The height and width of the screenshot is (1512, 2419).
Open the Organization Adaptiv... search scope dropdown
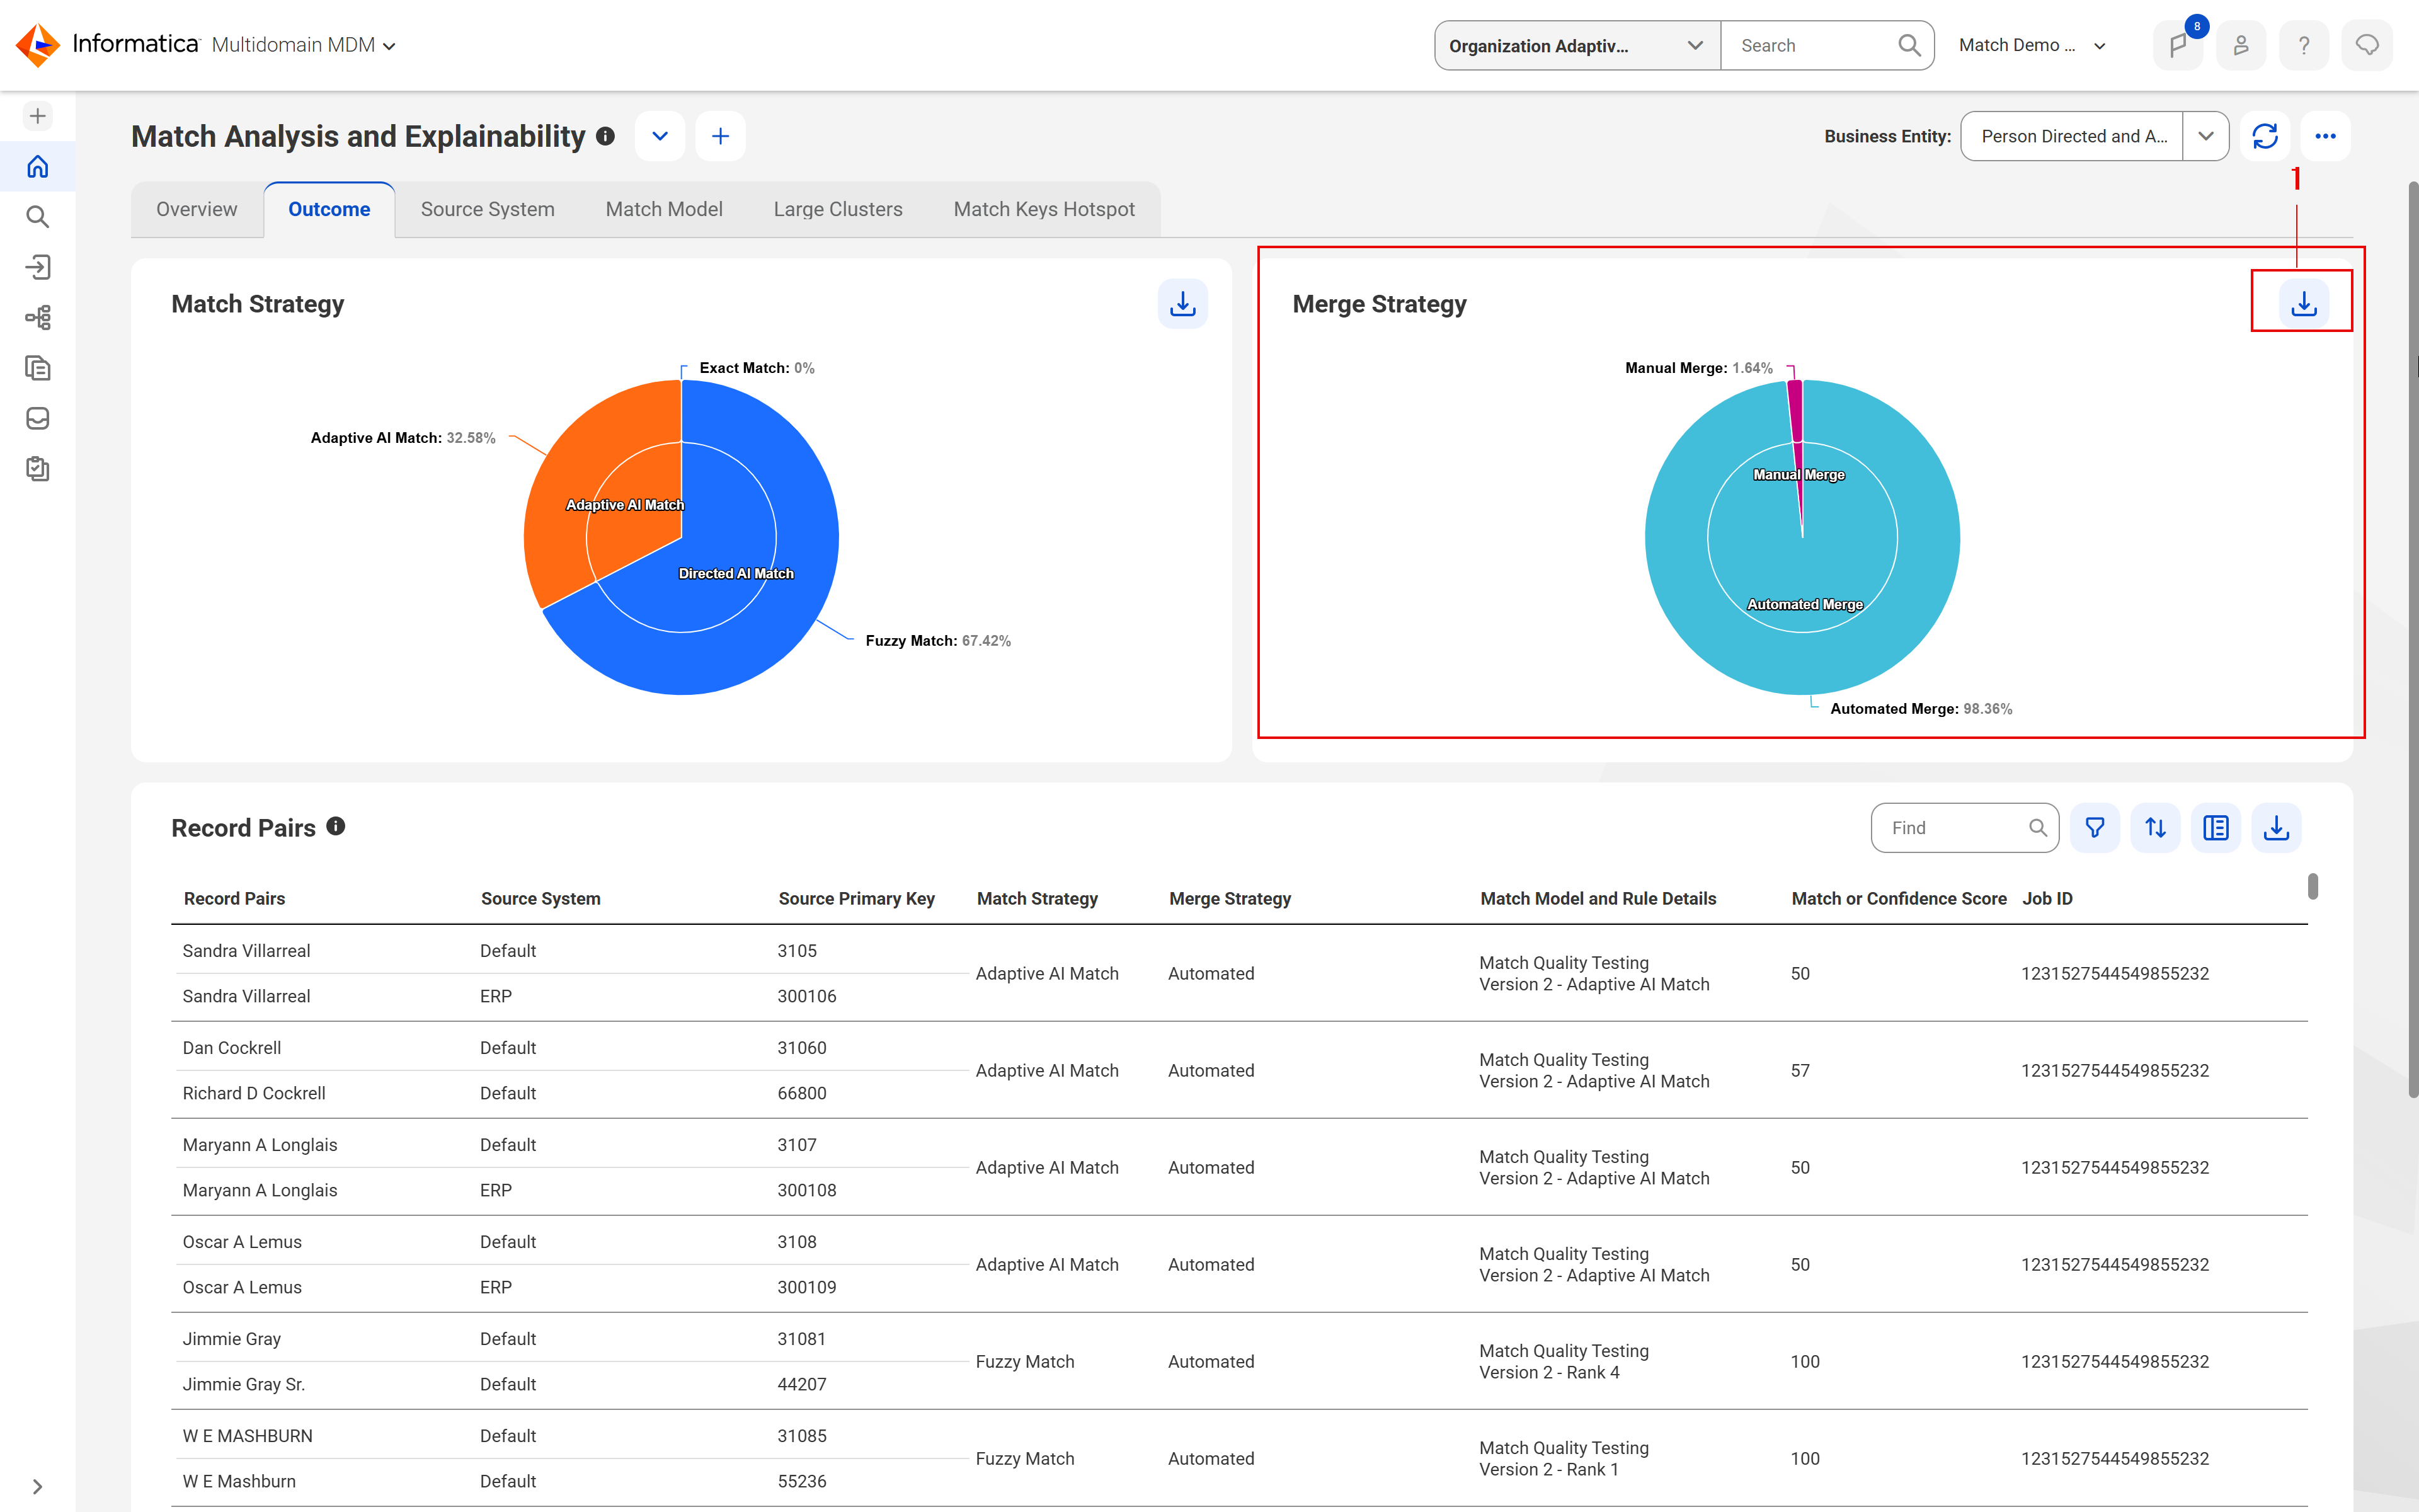pos(1577,45)
